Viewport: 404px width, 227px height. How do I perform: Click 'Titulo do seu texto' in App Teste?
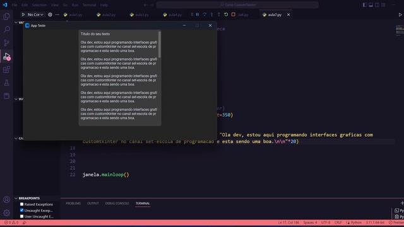(x=95, y=34)
